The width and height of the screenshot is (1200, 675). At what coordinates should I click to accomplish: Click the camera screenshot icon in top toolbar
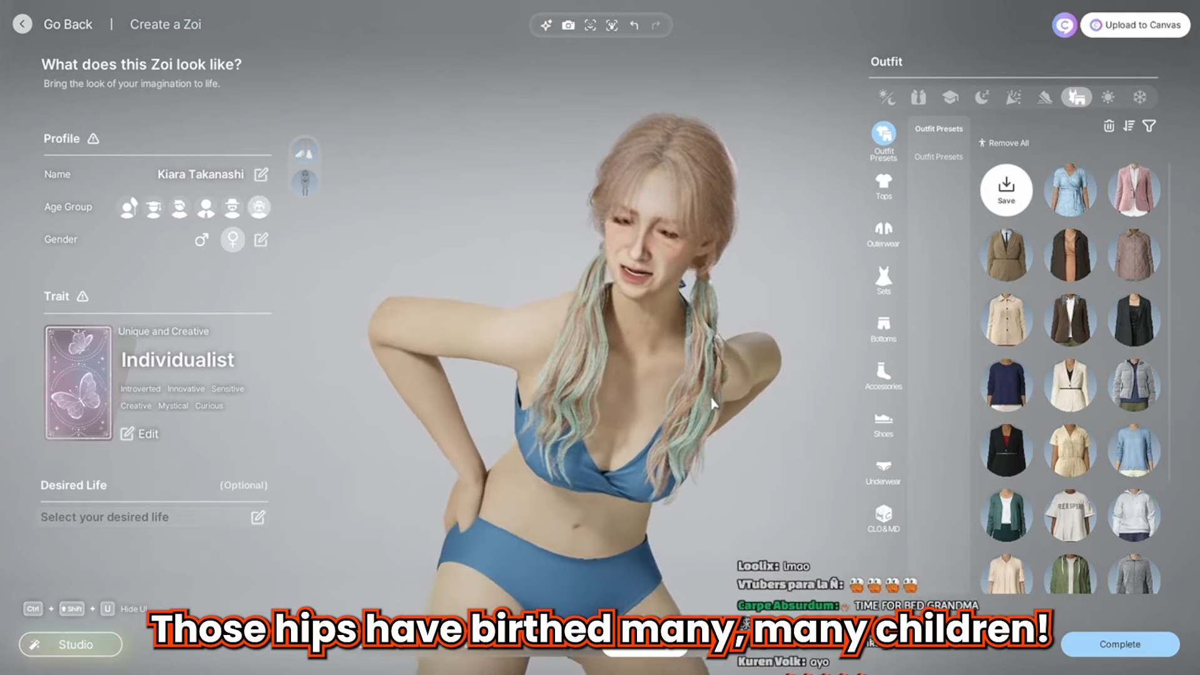click(x=568, y=25)
